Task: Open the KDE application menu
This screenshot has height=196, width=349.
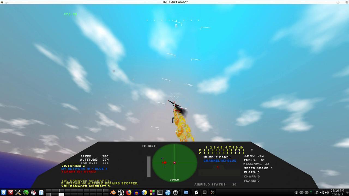Action: [4, 193]
